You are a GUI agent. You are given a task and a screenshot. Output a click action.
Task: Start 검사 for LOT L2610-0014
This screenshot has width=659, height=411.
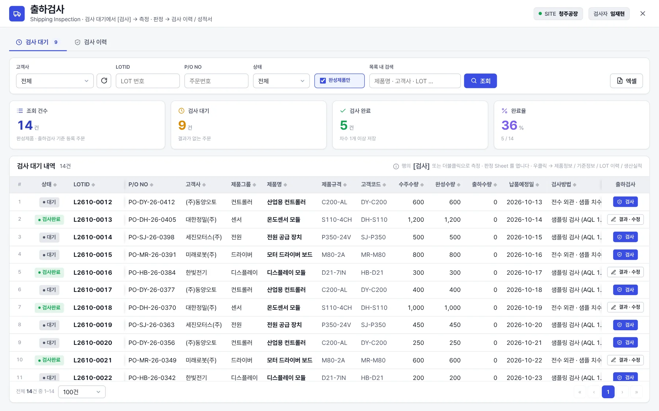click(x=625, y=237)
